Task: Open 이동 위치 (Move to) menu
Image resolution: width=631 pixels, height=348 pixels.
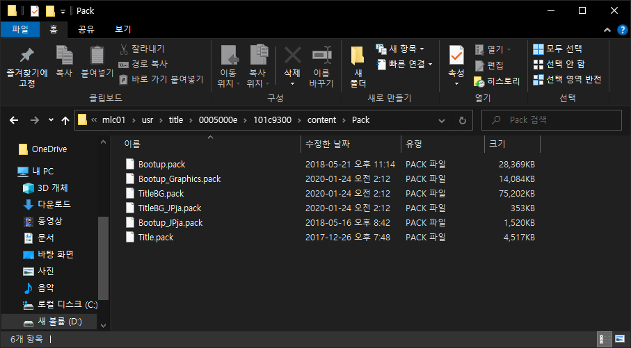Action: click(229, 66)
